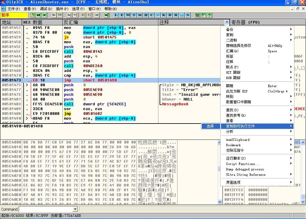
Task: Select the highlighted 复制到可执行文件 menu entry
Action: point(257,126)
